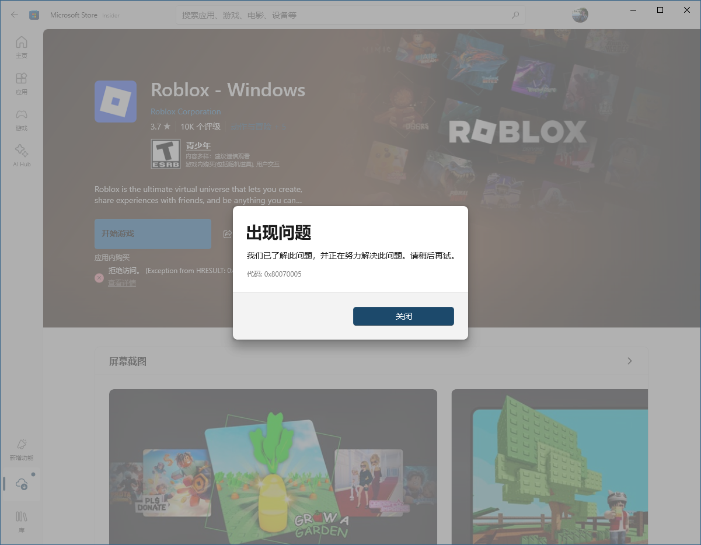This screenshot has height=545, width=701.
Task: Open the Grow a Garden screenshot
Action: [x=273, y=467]
